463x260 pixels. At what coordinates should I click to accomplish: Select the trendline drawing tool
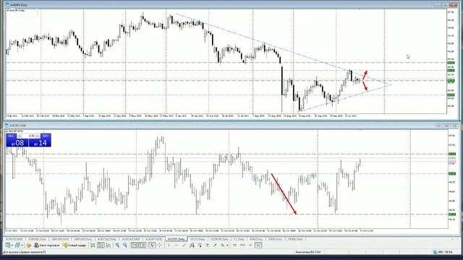pyautogui.click(x=184, y=245)
